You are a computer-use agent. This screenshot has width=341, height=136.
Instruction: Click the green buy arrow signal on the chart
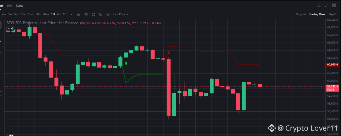click(x=126, y=63)
